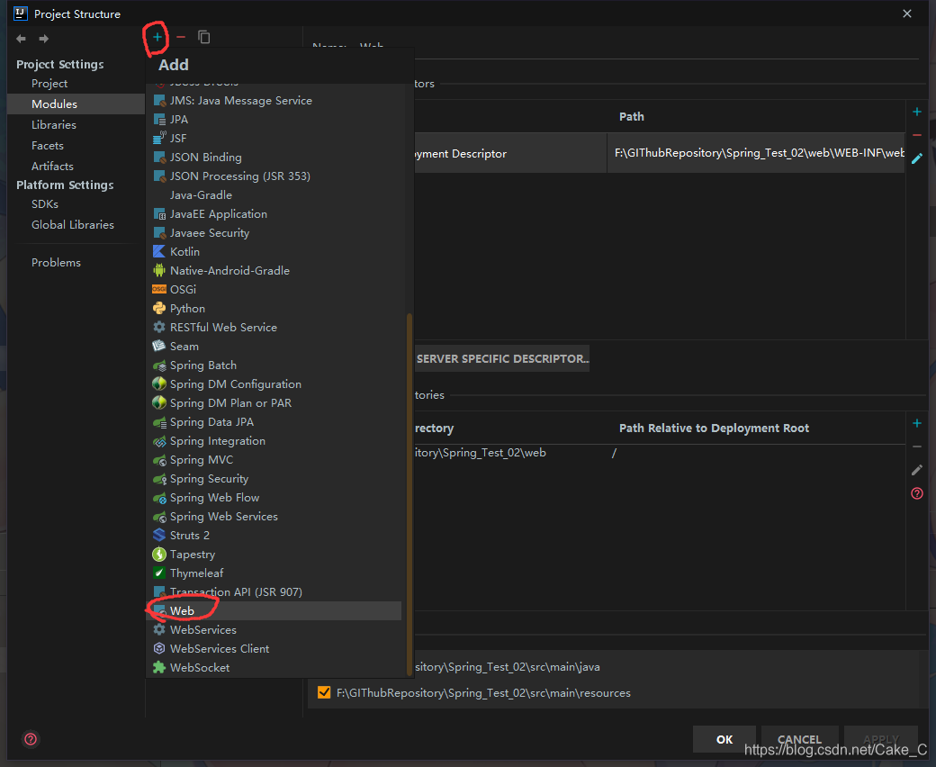Click the RESTful Web Service gear icon
Screen dimensions: 936x767
point(158,327)
